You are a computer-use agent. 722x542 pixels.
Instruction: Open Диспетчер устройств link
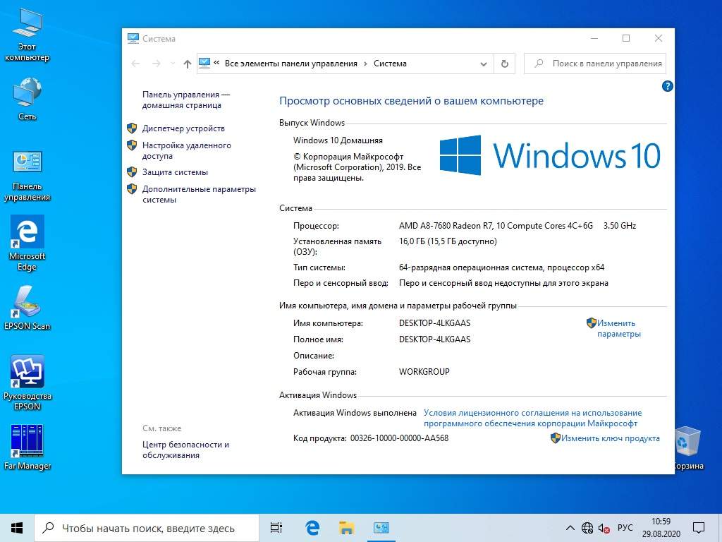(x=183, y=128)
